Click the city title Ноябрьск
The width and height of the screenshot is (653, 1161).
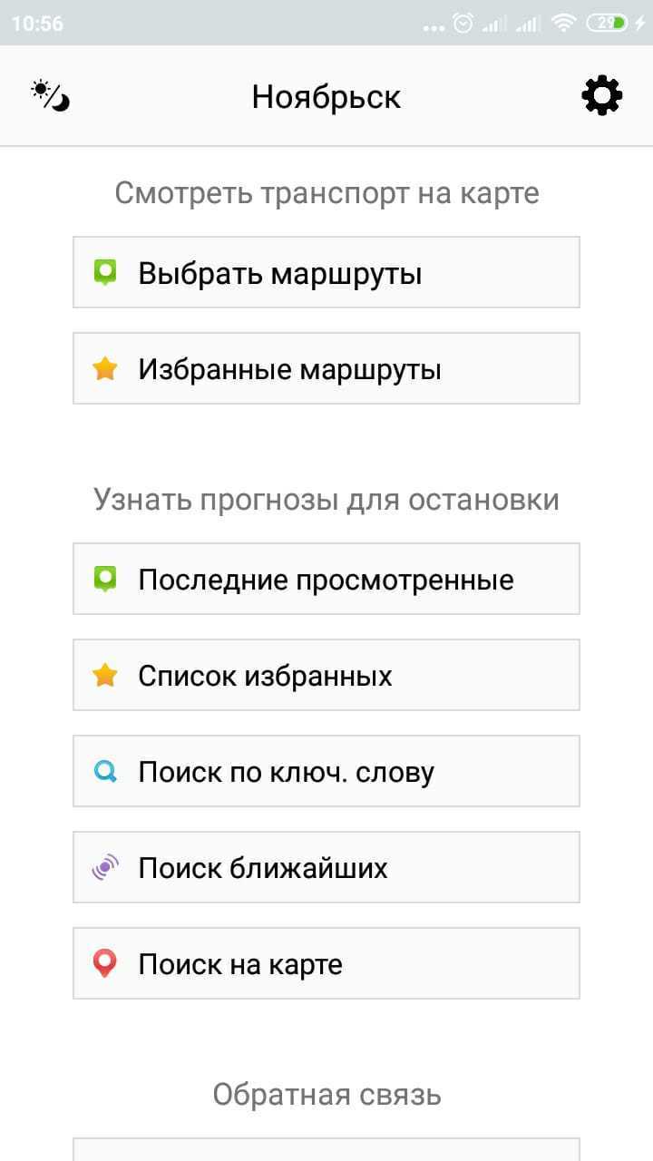tap(326, 95)
